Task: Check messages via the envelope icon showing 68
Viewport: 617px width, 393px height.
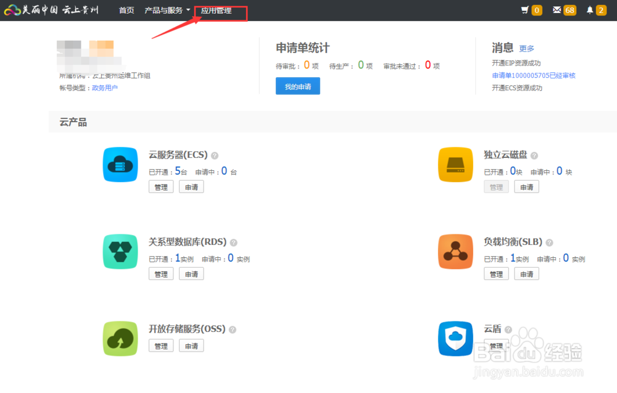Action: [558, 10]
